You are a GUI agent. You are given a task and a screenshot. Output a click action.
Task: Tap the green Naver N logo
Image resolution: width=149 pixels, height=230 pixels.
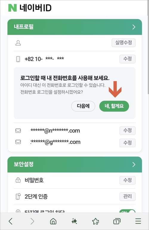point(13,8)
